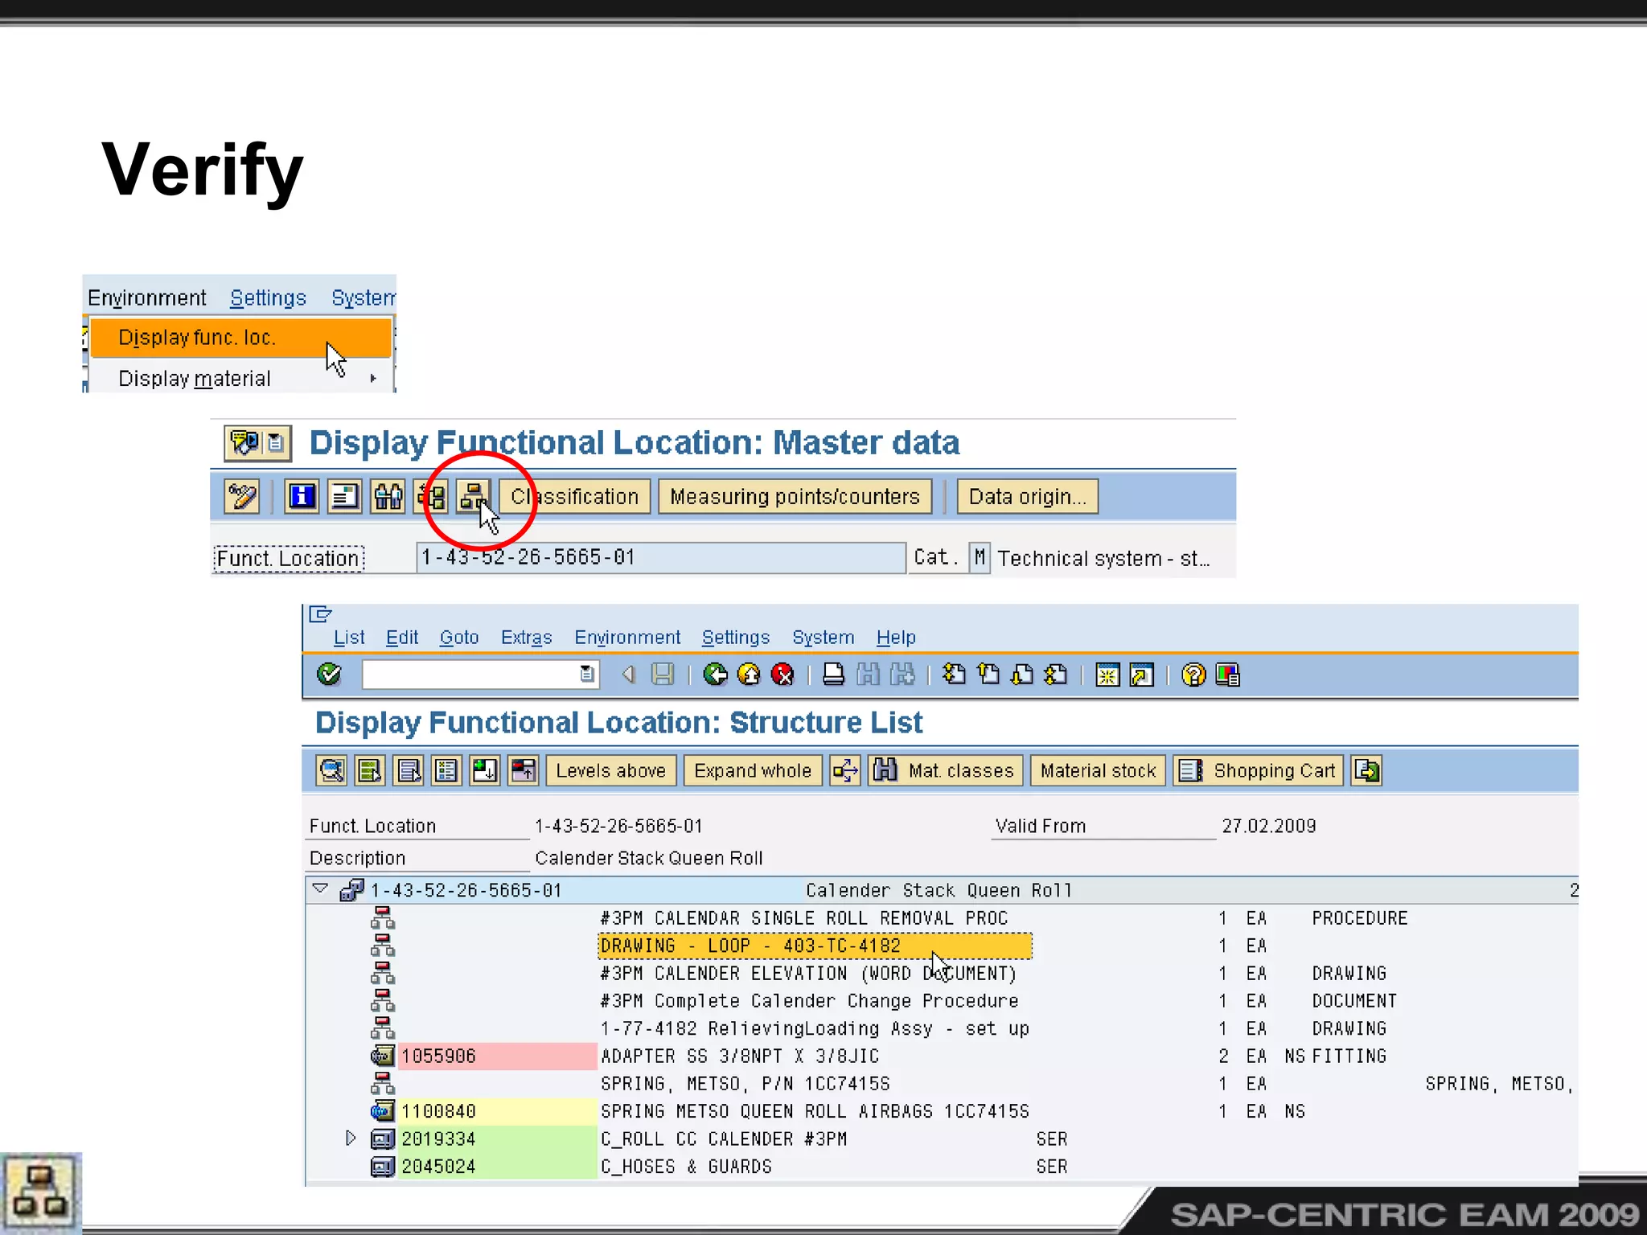This screenshot has height=1235, width=1647.
Task: Click the Find binoculars icon in standard toolbar
Action: click(x=868, y=674)
